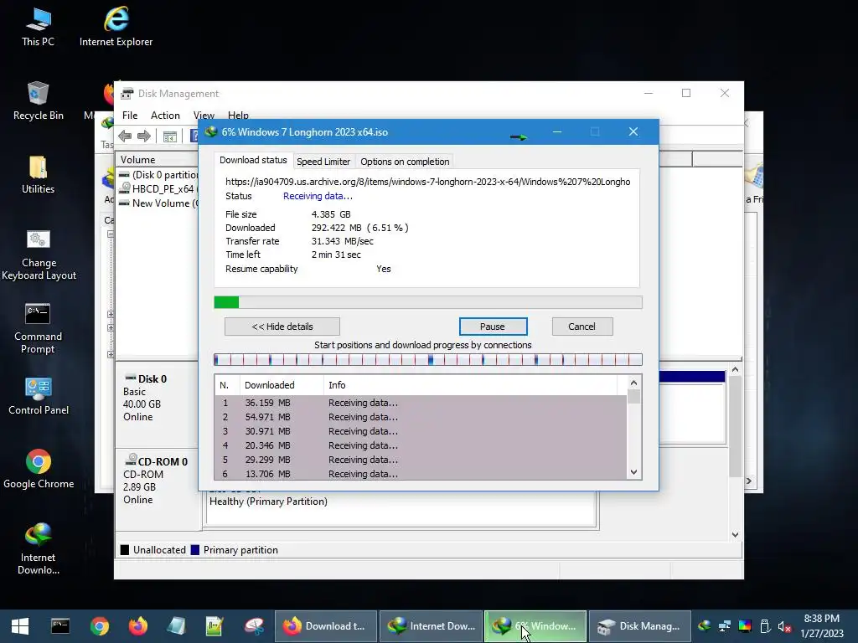858x643 pixels.
Task: Switch to Speed Limiter tab
Action: point(323,162)
